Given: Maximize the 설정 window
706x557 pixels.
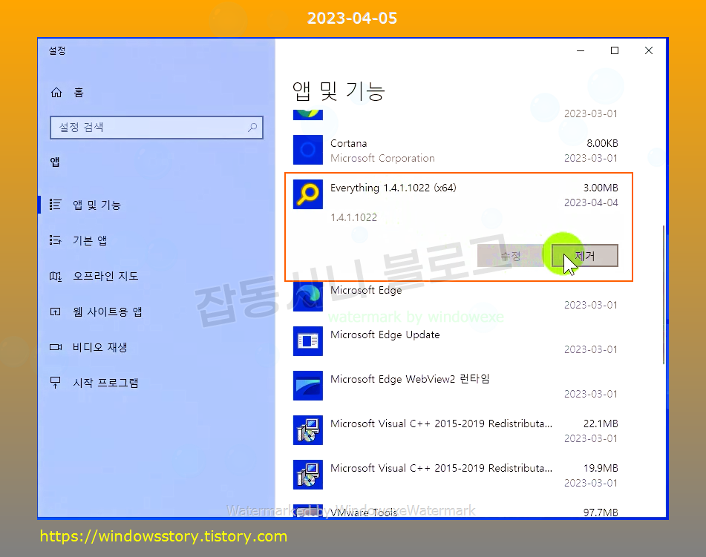Looking at the screenshot, I should (x=615, y=50).
